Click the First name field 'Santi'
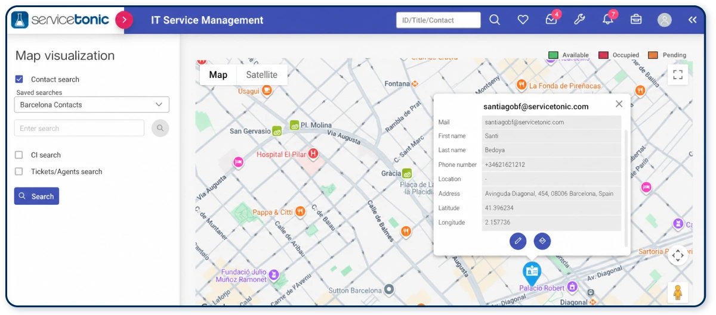Viewport: 716px width, 315px height. (551, 136)
